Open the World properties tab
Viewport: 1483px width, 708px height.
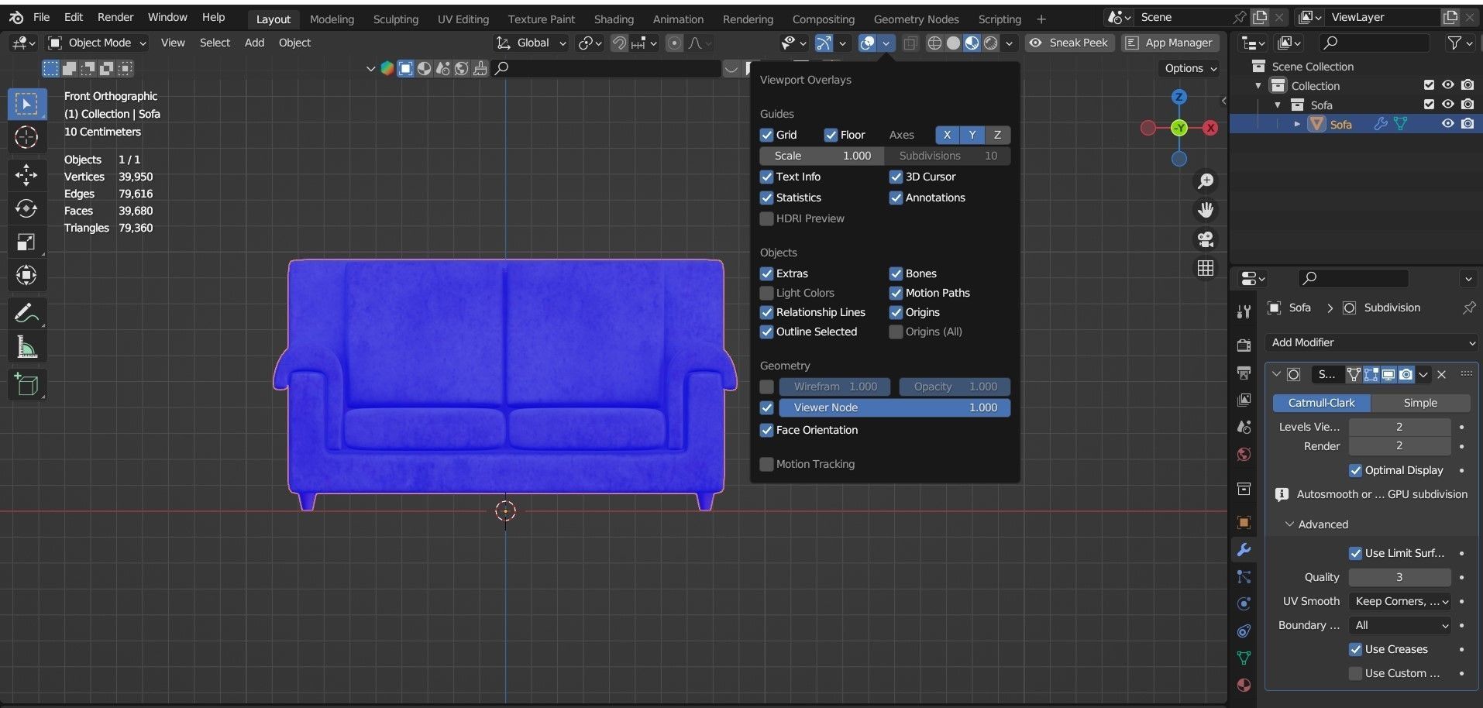pos(1244,454)
